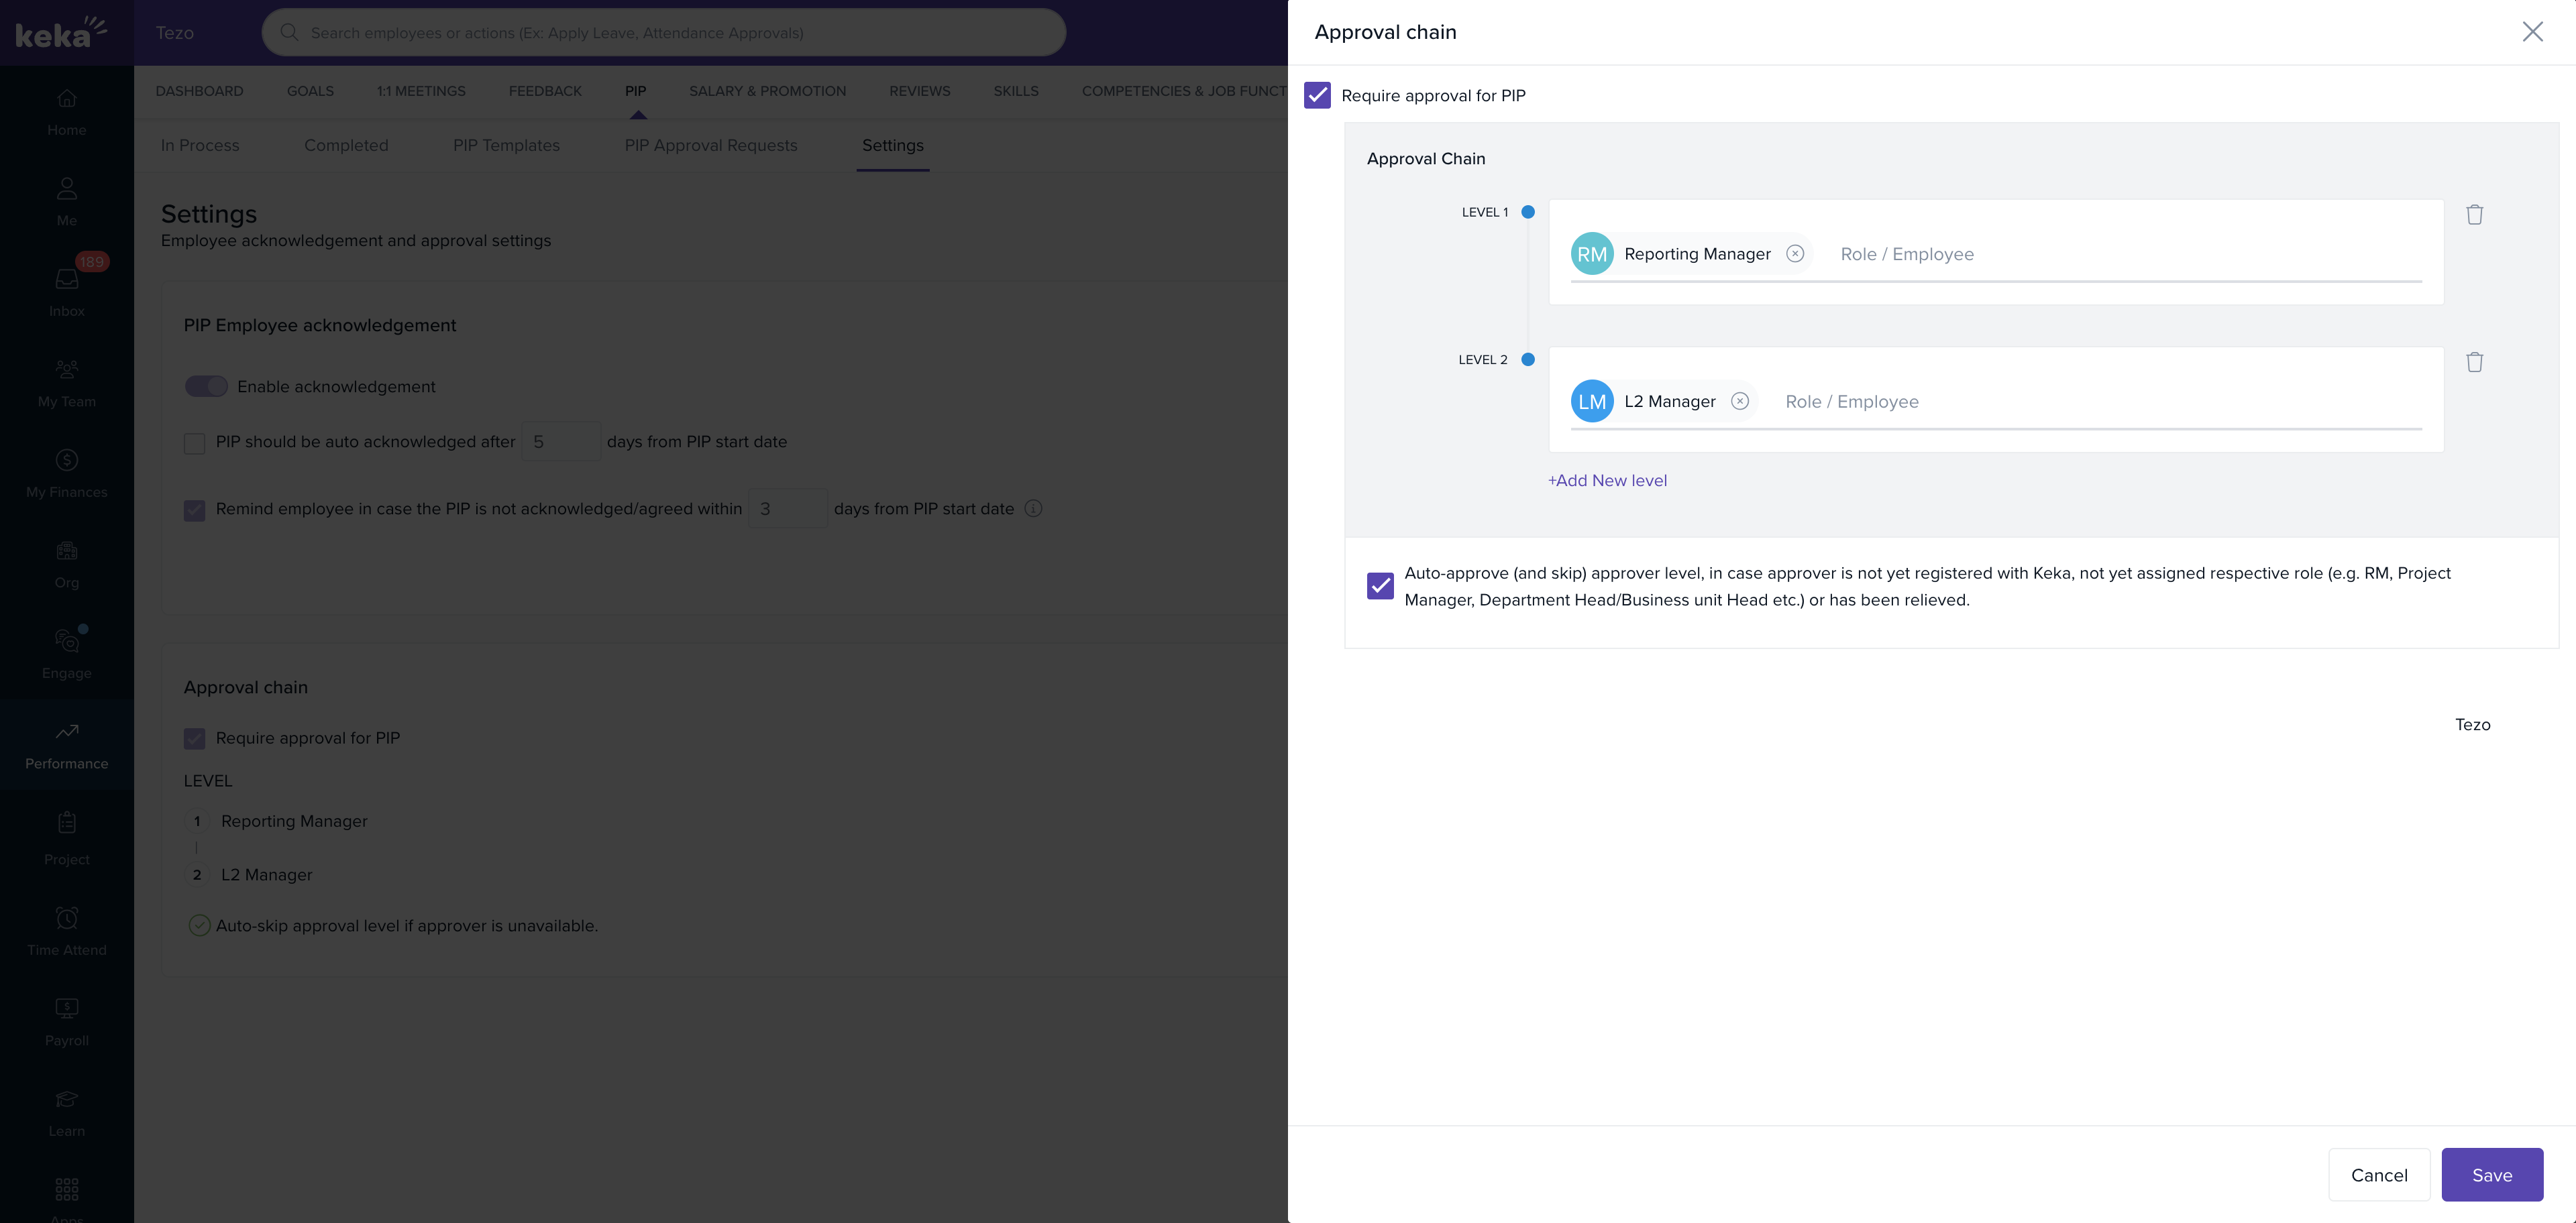Viewport: 2576px width, 1223px height.
Task: Delete the Level 1 approval row
Action: coord(2474,215)
